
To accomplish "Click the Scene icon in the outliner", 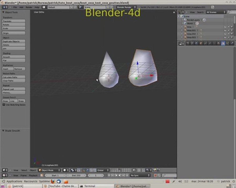I will (x=182, y=16).
